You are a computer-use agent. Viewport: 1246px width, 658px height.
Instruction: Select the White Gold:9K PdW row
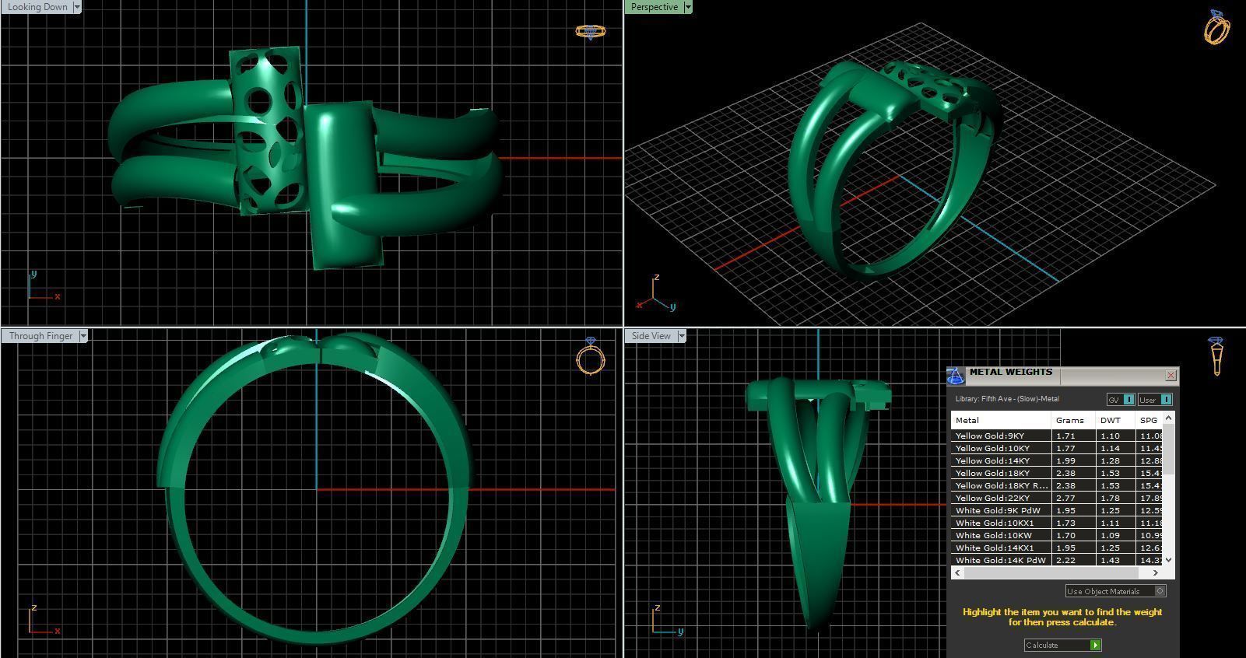click(1057, 510)
